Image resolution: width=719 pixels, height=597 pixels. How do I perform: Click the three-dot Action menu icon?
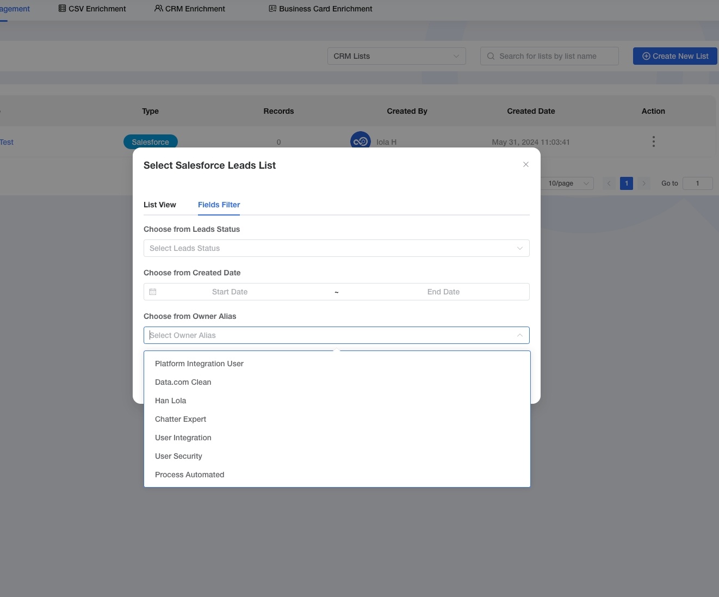coord(653,141)
